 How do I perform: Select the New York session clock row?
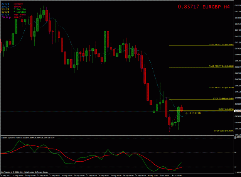[x=13, y=15]
